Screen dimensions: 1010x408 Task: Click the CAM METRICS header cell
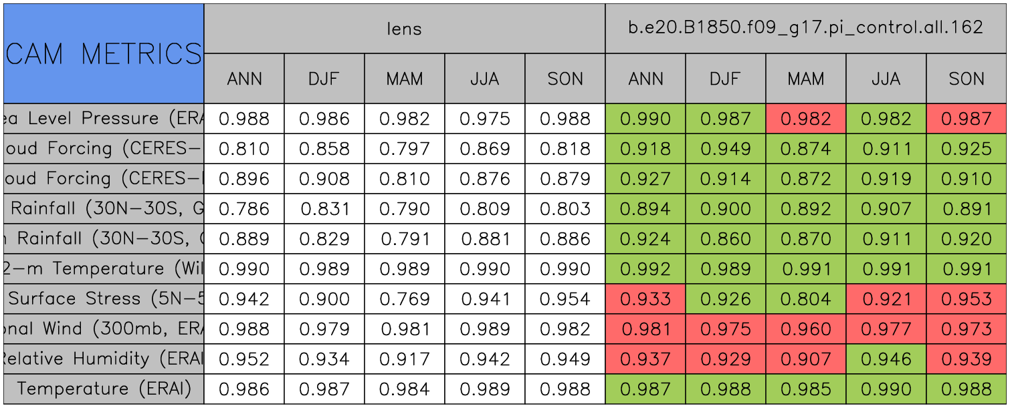click(x=104, y=53)
